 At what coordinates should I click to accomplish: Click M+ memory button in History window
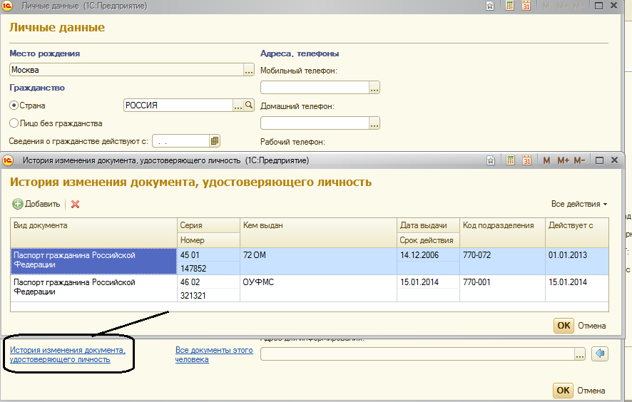pyautogui.click(x=563, y=160)
